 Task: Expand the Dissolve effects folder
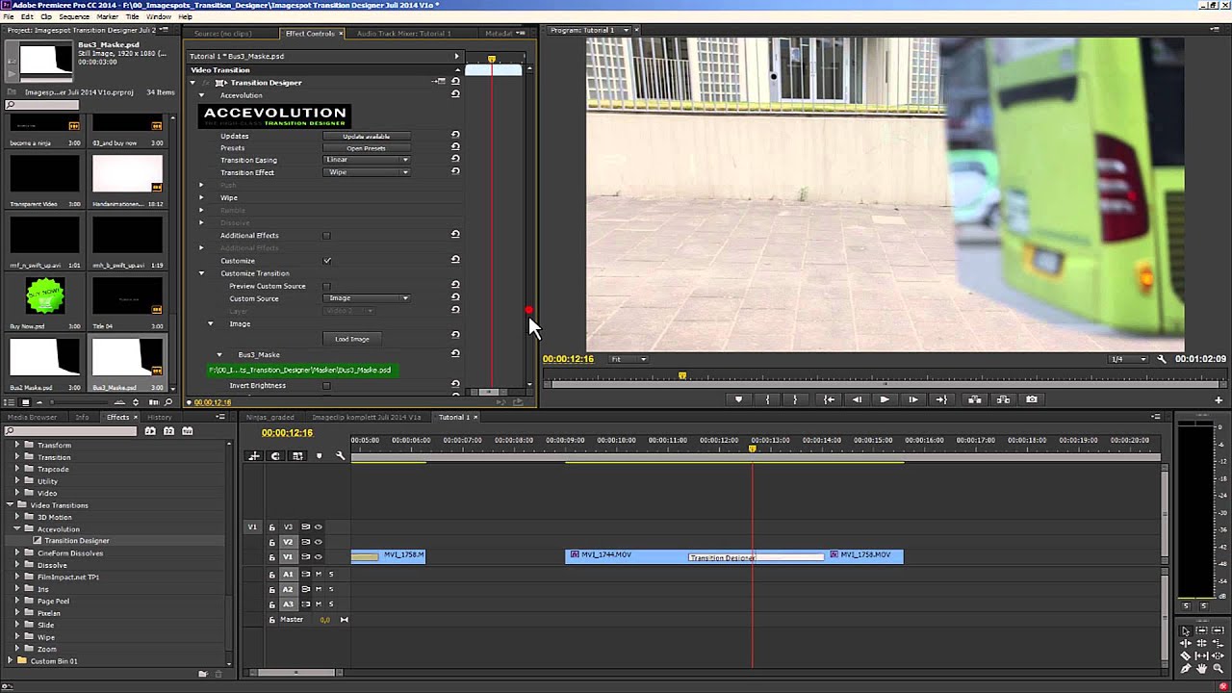(x=16, y=565)
